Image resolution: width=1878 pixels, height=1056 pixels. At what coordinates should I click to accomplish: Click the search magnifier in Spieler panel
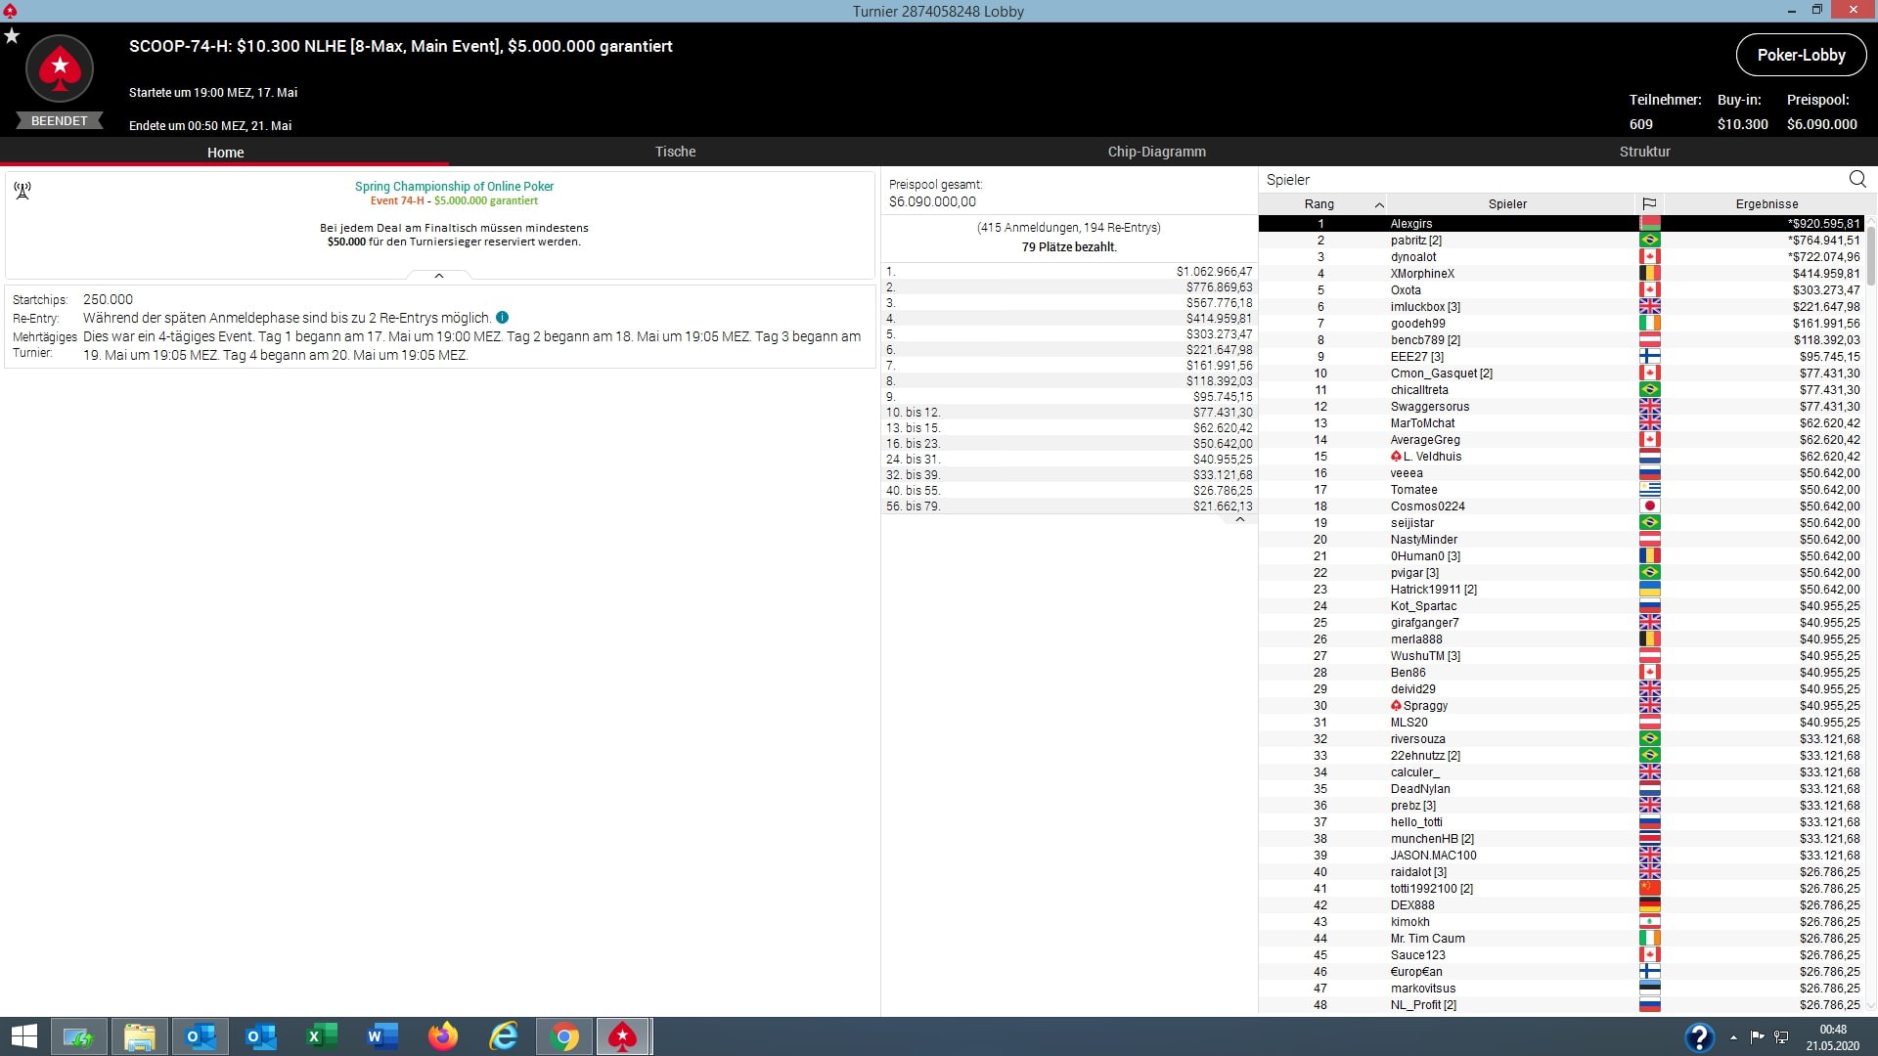(1856, 179)
